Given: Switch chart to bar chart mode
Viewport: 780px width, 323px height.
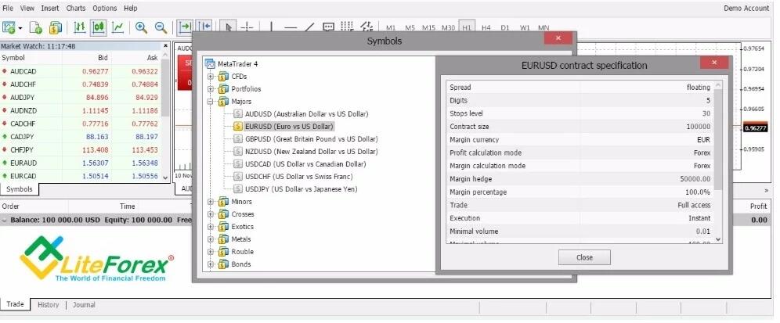Looking at the screenshot, I should tap(80, 28).
